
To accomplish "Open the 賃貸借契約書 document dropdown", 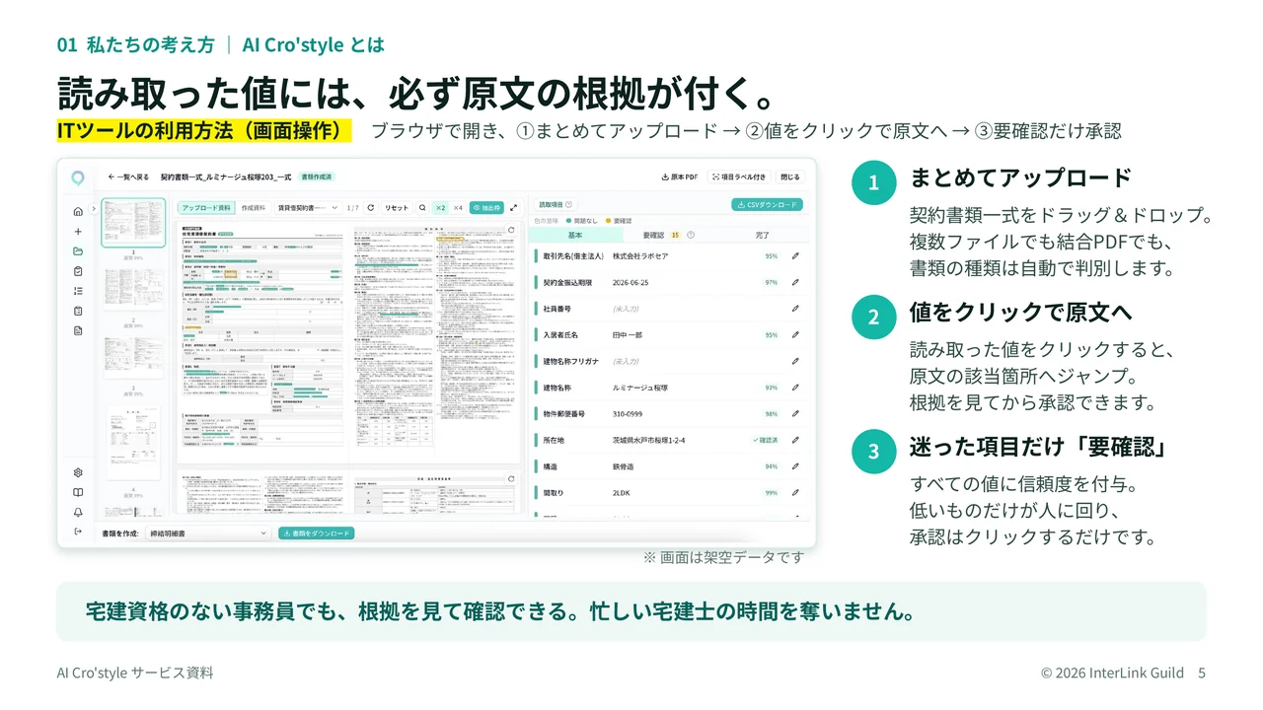I will coord(306,208).
